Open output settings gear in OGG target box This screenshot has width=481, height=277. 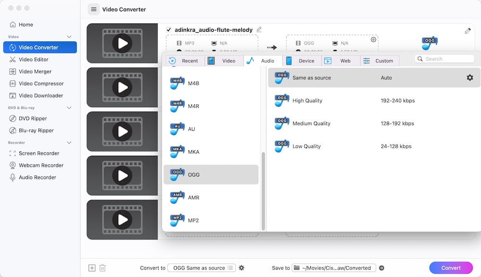click(x=373, y=39)
